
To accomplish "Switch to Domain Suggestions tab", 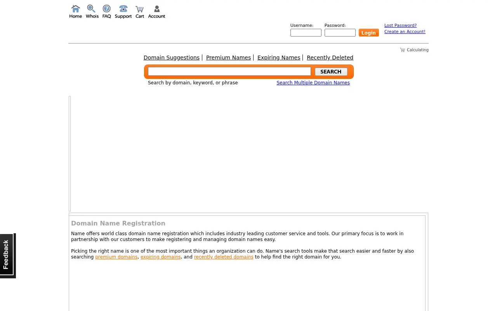I will coord(172,58).
